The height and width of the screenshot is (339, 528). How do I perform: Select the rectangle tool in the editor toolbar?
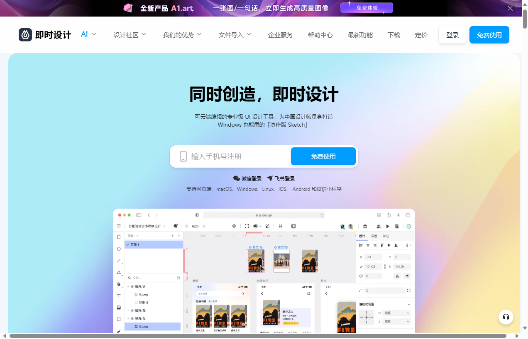pos(118,238)
